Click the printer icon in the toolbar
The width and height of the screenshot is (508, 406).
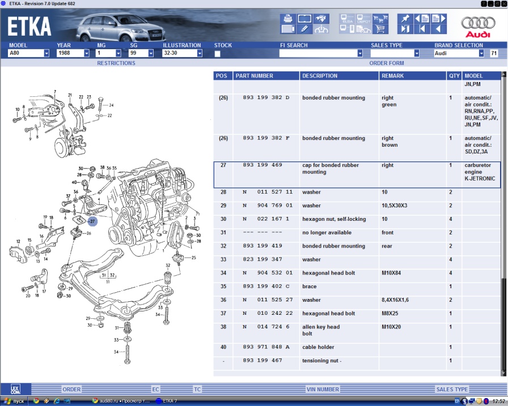[288, 19]
